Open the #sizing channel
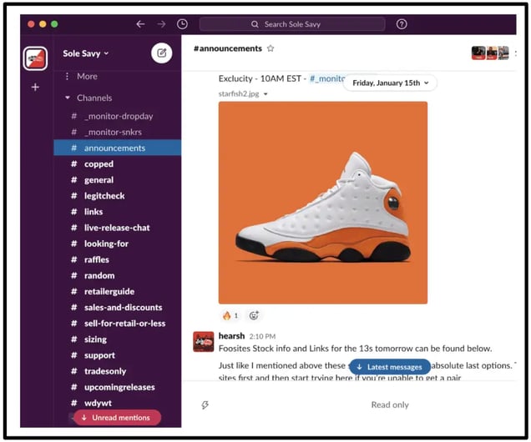 coord(117,339)
